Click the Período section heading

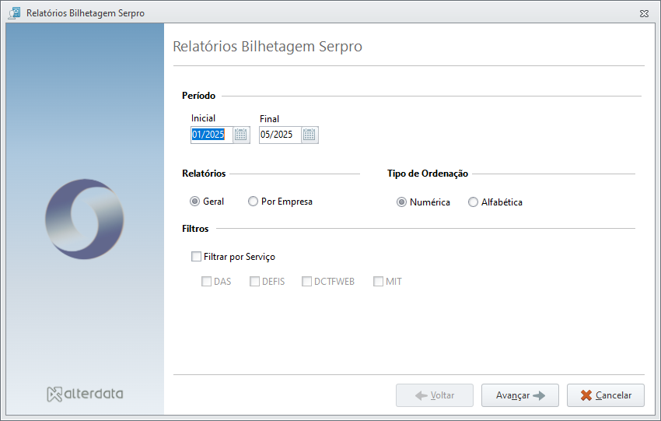[x=198, y=96]
